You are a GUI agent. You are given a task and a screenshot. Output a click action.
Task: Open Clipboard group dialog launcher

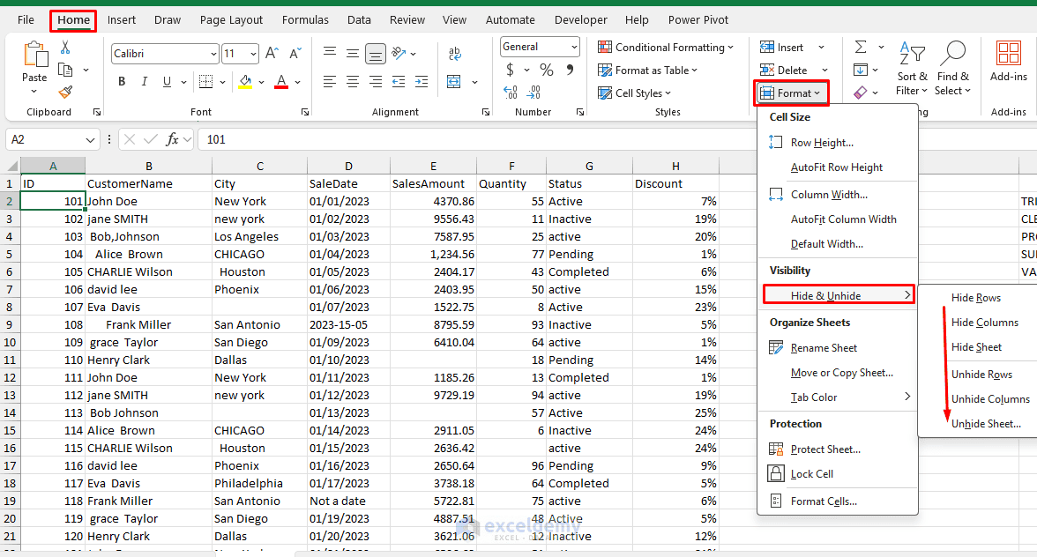pos(97,112)
